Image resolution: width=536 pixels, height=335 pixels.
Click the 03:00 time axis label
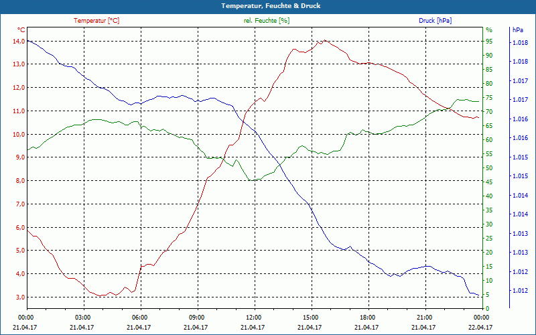84,317
